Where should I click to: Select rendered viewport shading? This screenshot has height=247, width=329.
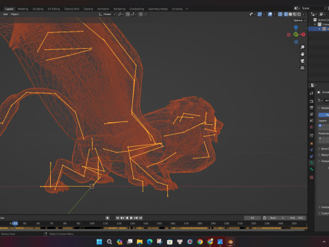299,14
